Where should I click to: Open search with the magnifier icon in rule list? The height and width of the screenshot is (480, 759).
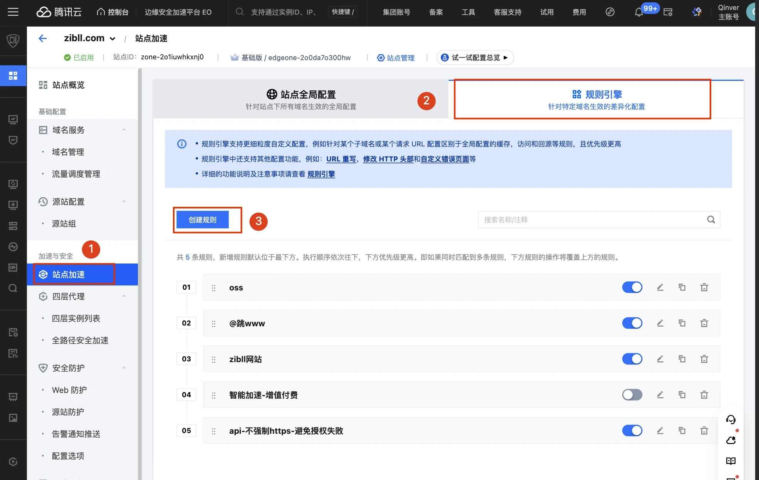[x=711, y=220]
